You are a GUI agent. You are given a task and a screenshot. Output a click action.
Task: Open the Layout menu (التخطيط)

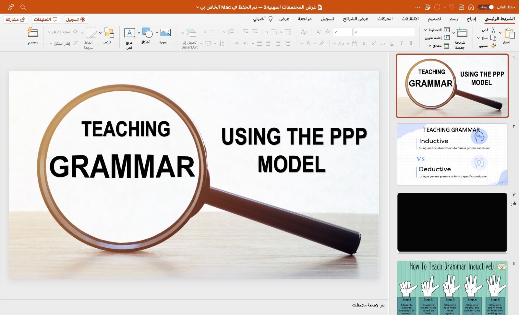pyautogui.click(x=437, y=30)
